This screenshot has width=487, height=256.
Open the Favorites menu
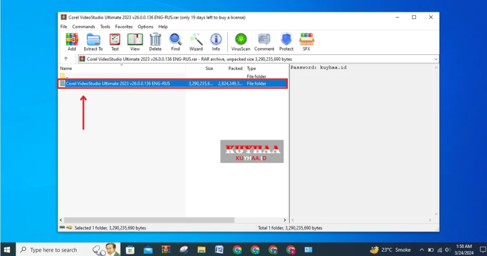124,27
